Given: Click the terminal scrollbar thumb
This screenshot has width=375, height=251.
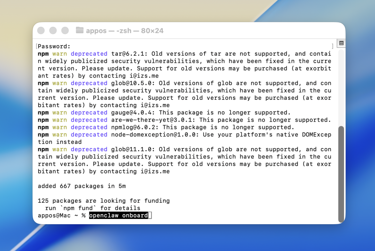Looking at the screenshot, I should (x=341, y=174).
